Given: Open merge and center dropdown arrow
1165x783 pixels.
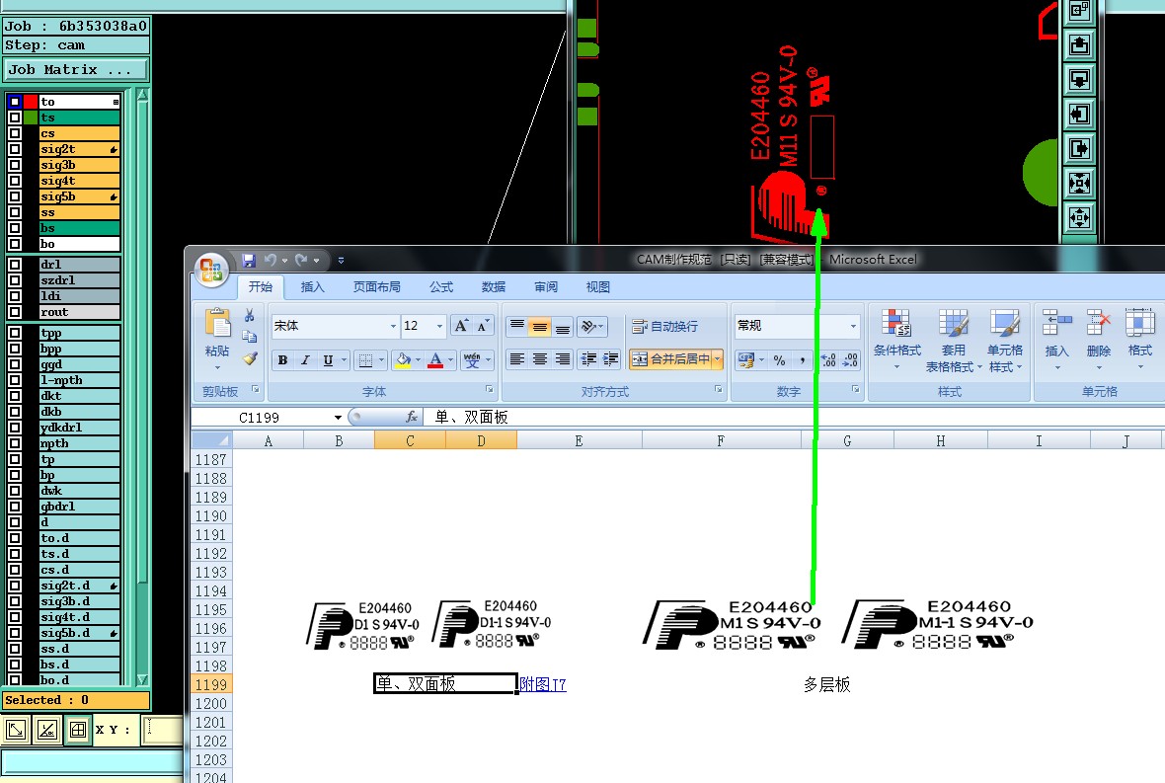Looking at the screenshot, I should click(717, 359).
